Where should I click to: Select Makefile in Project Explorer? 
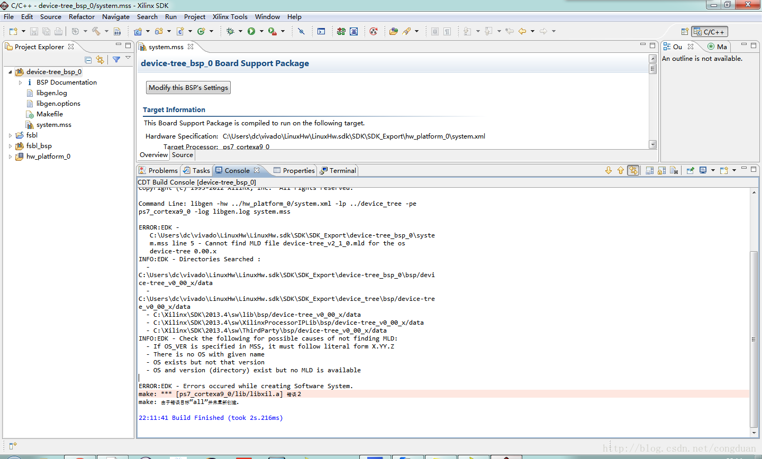pos(50,114)
